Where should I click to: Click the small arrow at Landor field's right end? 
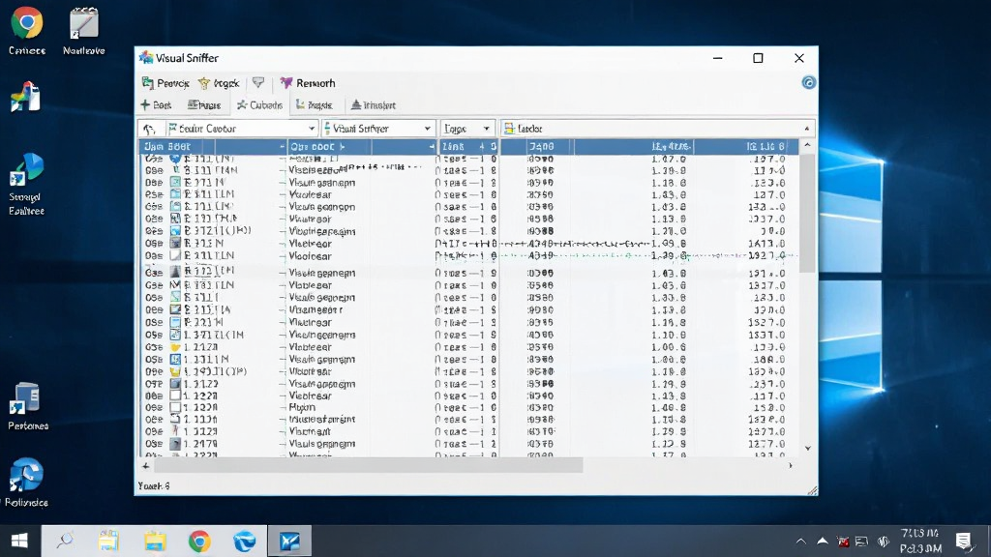[806, 129]
